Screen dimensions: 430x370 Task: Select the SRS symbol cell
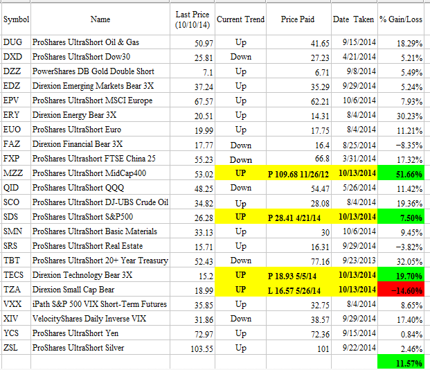point(16,246)
